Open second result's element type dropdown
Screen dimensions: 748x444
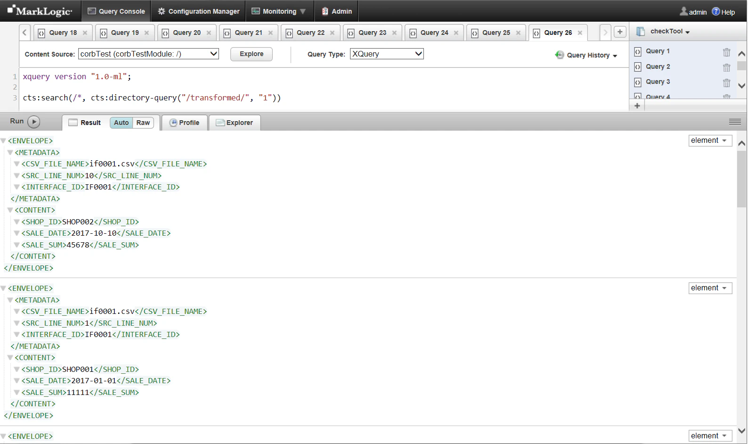(710, 288)
